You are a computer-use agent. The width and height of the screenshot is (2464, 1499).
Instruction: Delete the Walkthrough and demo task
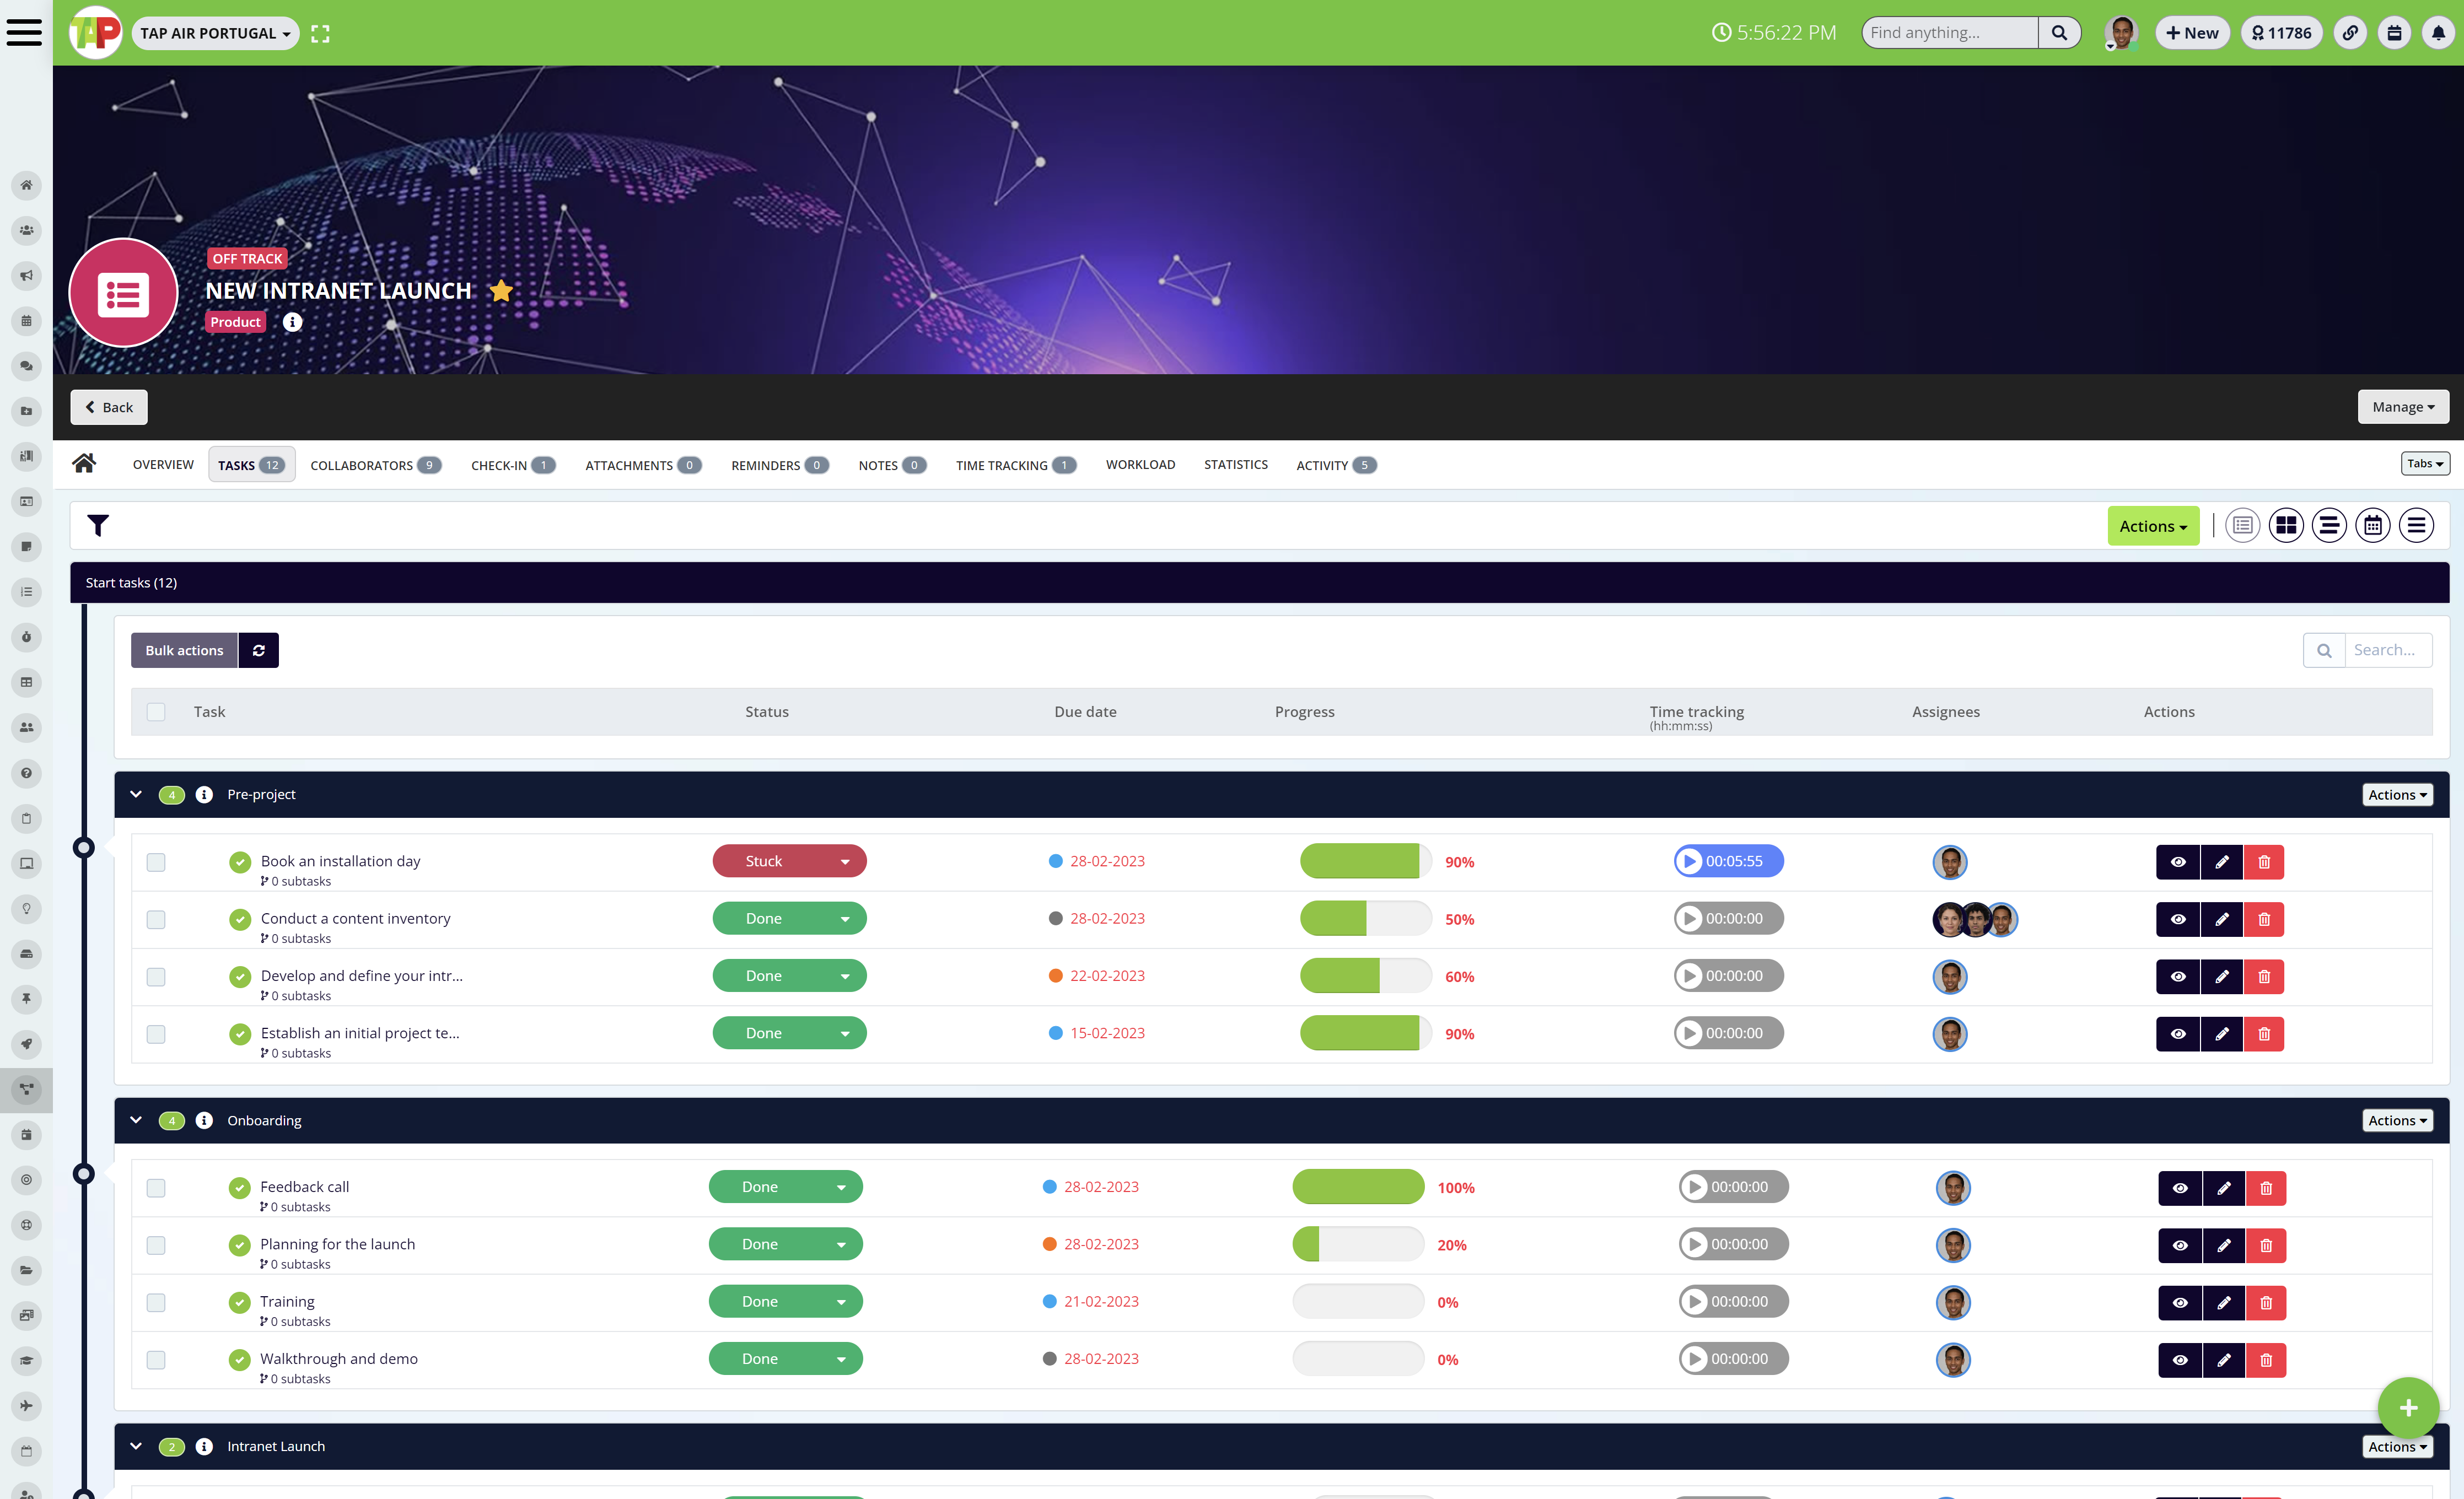click(x=2267, y=1359)
